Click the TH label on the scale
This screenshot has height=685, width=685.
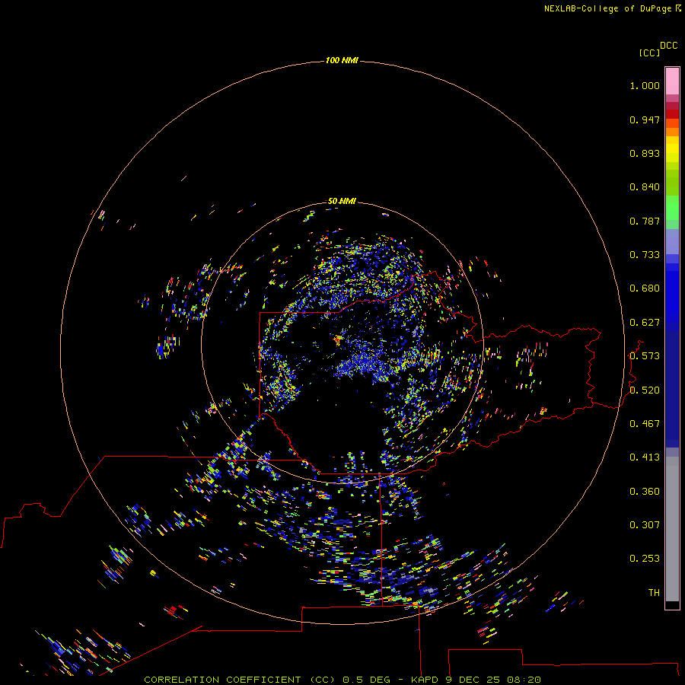coord(653,592)
